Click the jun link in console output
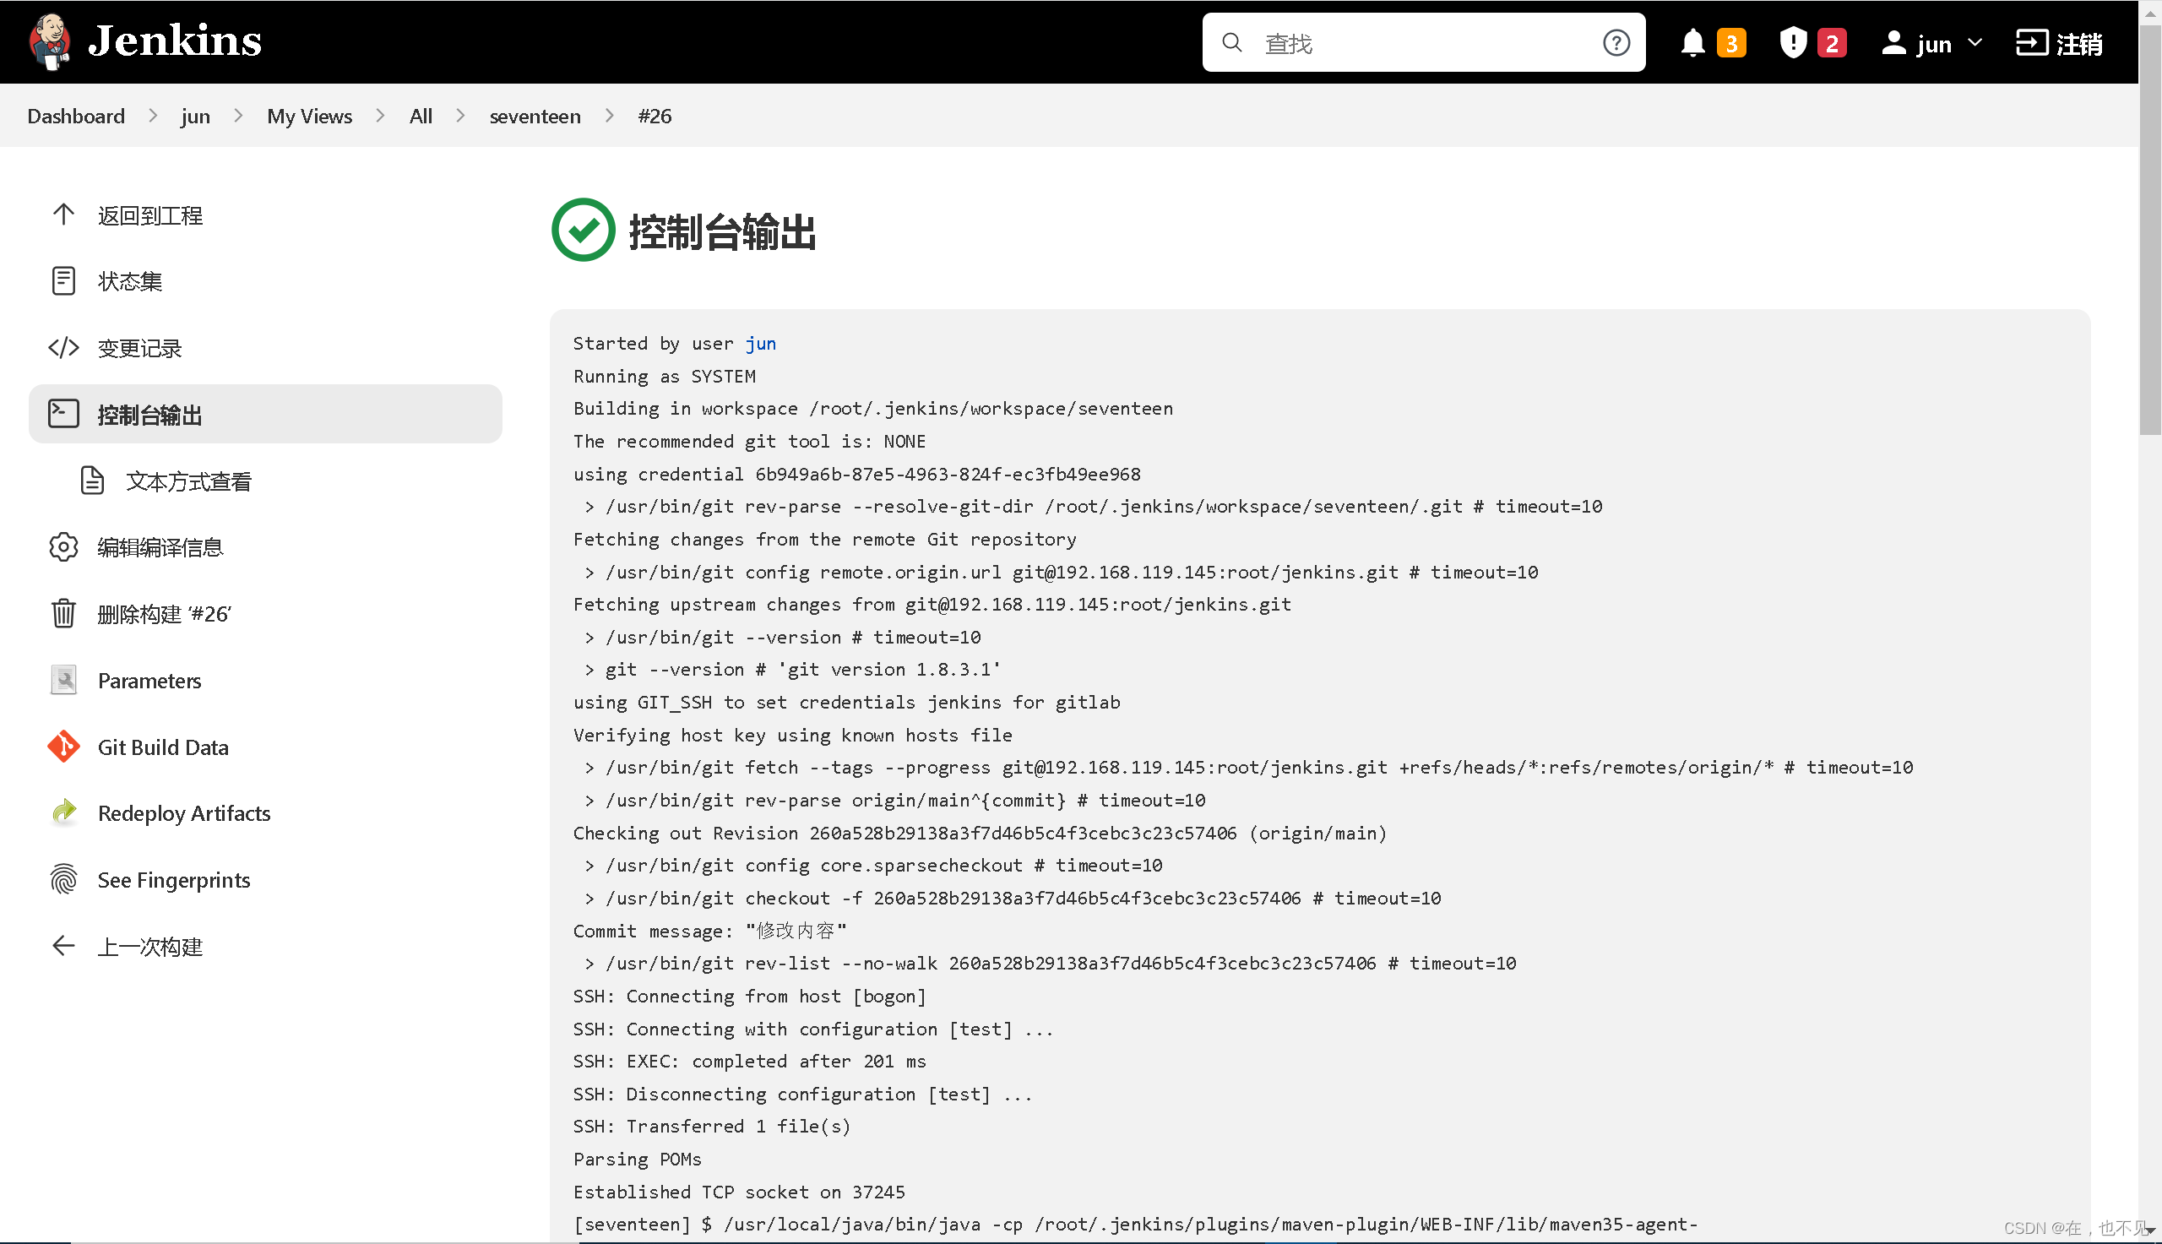This screenshot has height=1244, width=2162. [761, 344]
